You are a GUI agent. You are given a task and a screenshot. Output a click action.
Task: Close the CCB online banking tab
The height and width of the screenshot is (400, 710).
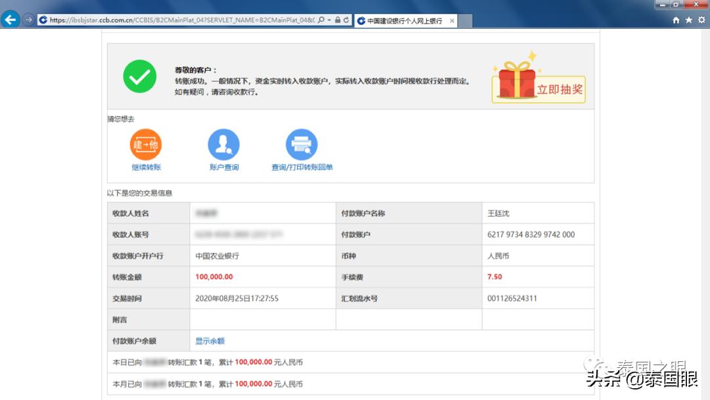[x=452, y=20]
